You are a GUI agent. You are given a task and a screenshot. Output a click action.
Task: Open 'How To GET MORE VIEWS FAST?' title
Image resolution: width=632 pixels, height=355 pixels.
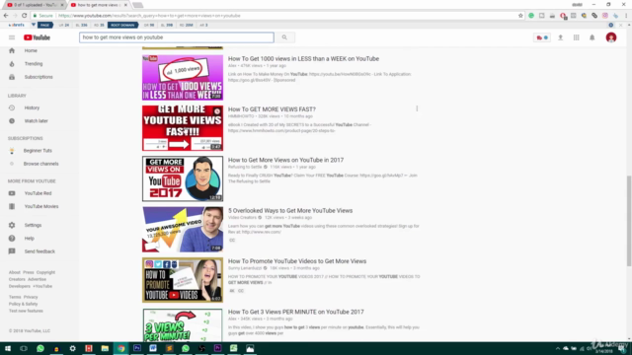[272, 109]
